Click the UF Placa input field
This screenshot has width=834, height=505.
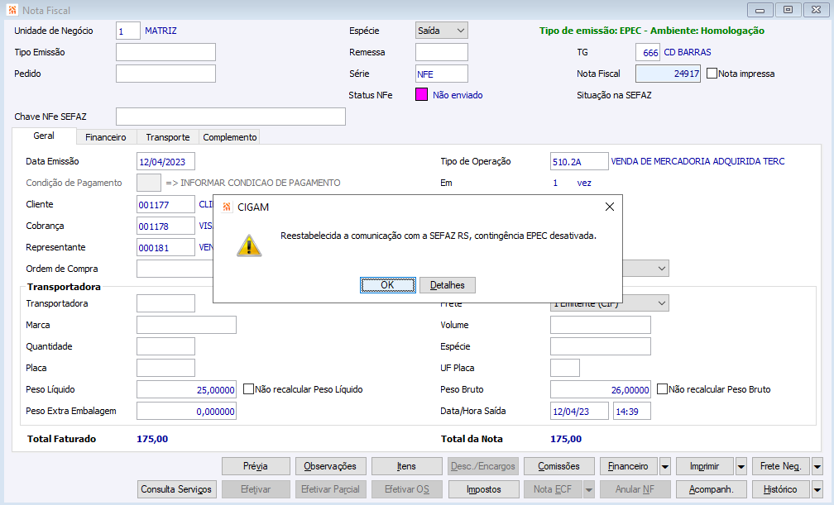click(565, 368)
